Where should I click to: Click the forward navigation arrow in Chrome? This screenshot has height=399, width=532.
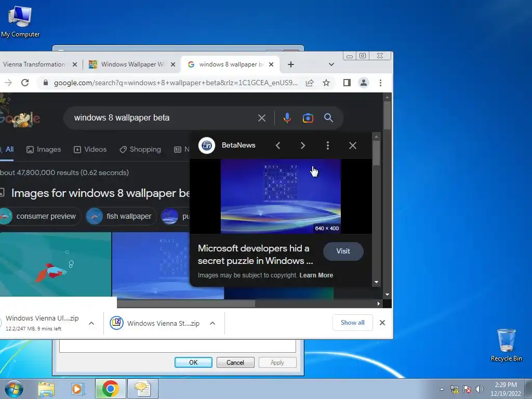coord(8,83)
